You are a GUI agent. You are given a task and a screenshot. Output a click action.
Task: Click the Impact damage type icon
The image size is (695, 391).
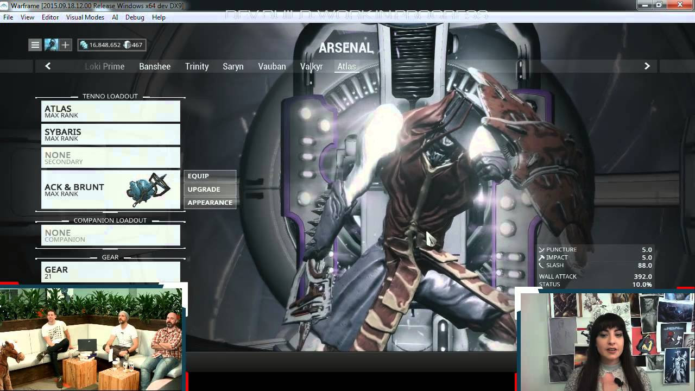541,257
